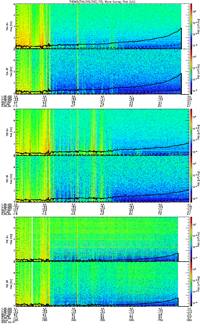Click the THD B∥ PSD color bar
202x324 pixels.
[191, 179]
